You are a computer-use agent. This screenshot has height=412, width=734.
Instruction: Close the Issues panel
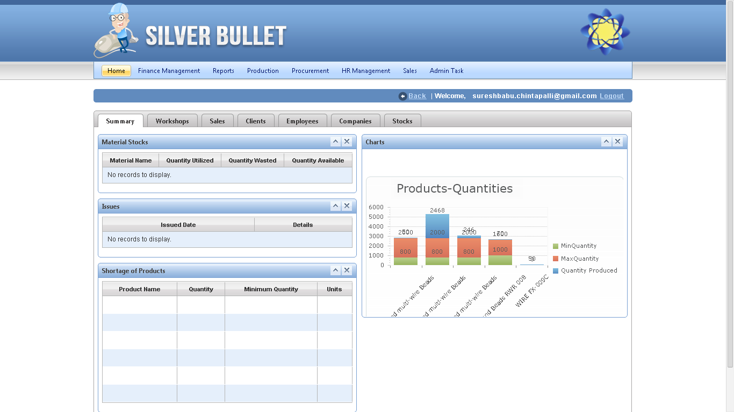click(x=347, y=205)
